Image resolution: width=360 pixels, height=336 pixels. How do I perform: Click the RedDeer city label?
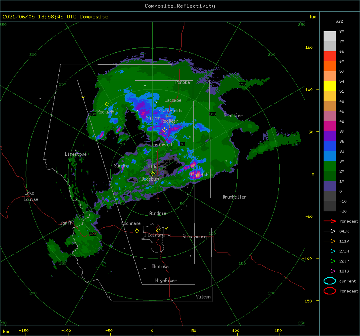[x=170, y=121]
